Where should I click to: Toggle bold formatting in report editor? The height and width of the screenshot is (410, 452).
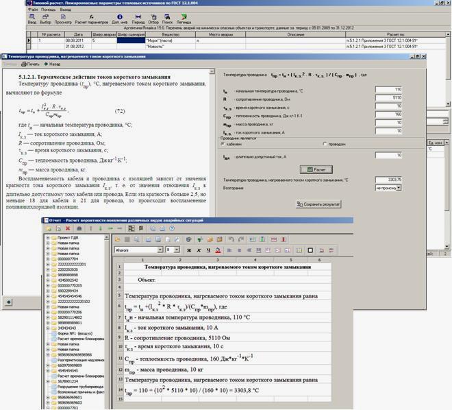[190, 250]
